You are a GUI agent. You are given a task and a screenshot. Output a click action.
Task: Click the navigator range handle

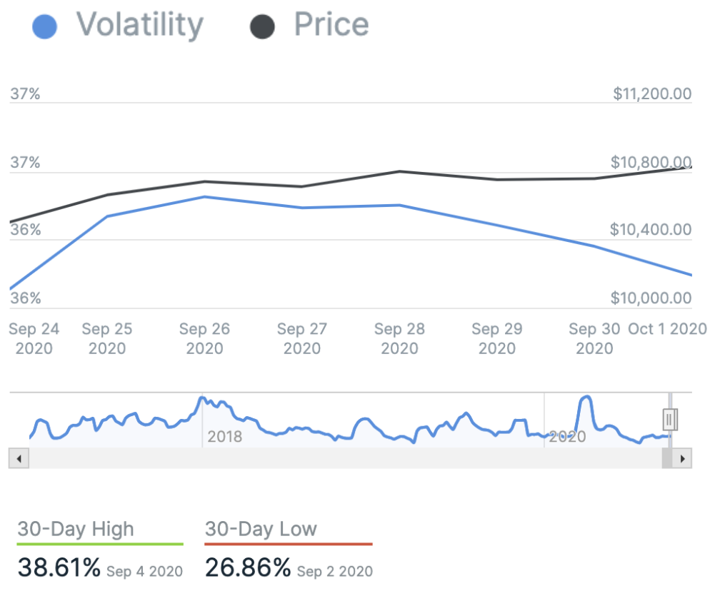pos(670,419)
